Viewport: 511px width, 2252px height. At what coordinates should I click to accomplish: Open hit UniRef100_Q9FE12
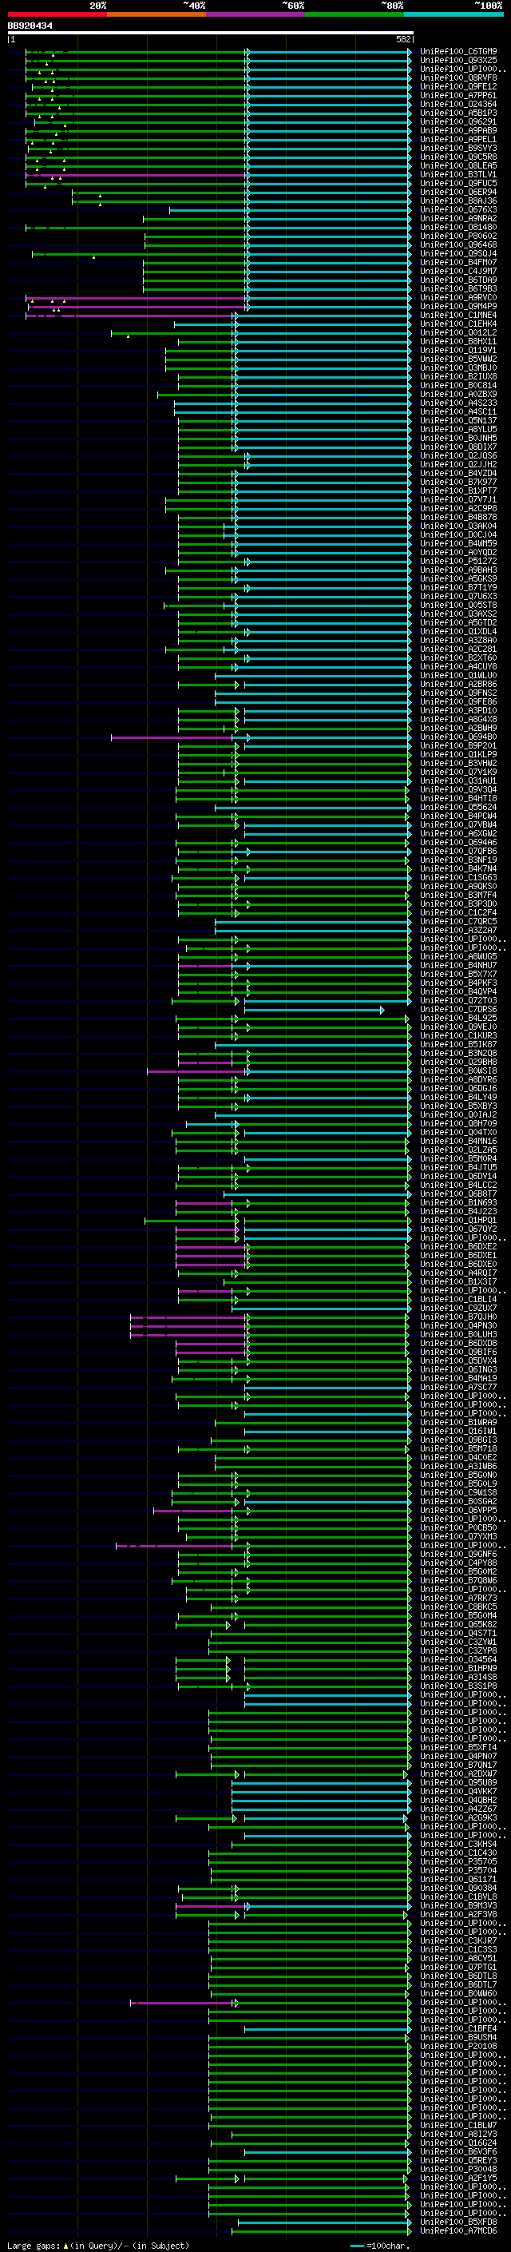point(458,86)
